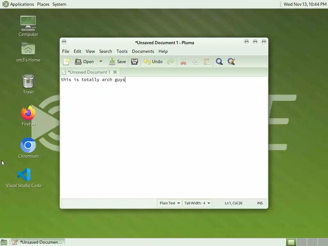Click the MATE logo icon in top panel
Screen dimensions: 328x246
point(5,4)
